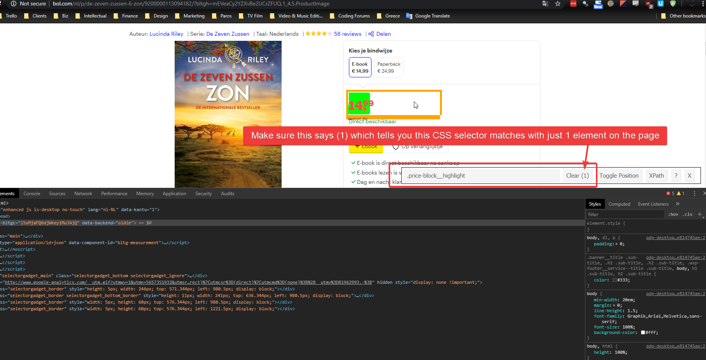
Task: Close SelectorGadget with the X button
Action: [690, 176]
